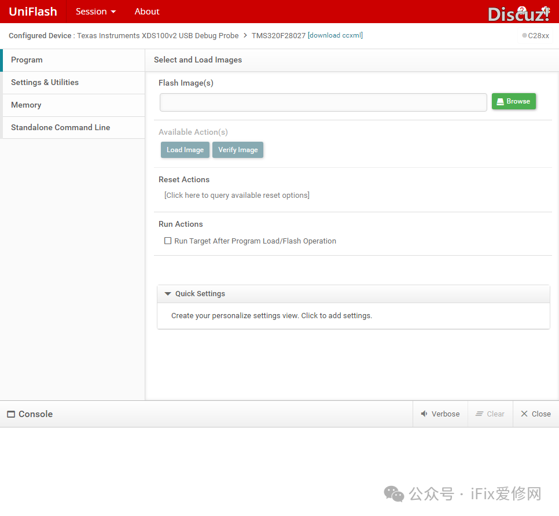
Task: Open the settings gear icon in header
Action: (x=545, y=11)
